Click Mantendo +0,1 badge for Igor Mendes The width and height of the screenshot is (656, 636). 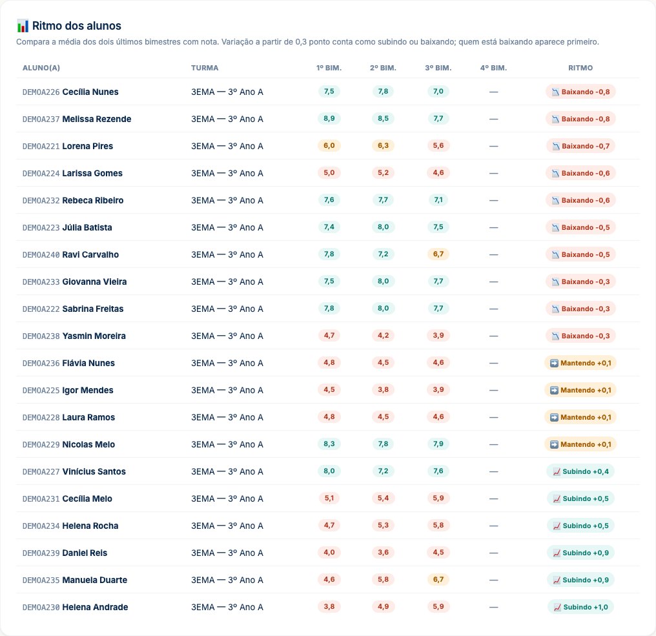click(x=580, y=391)
